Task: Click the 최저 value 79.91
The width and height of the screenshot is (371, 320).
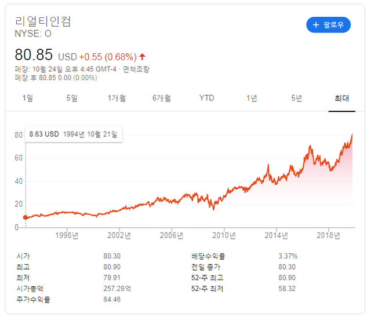Action: (x=112, y=278)
